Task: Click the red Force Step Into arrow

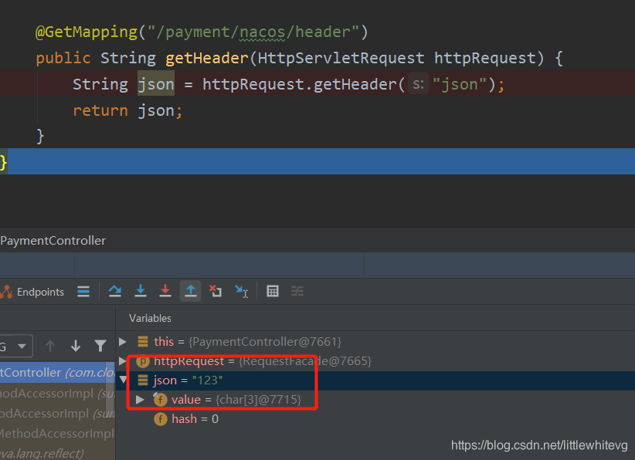Action: 165,291
